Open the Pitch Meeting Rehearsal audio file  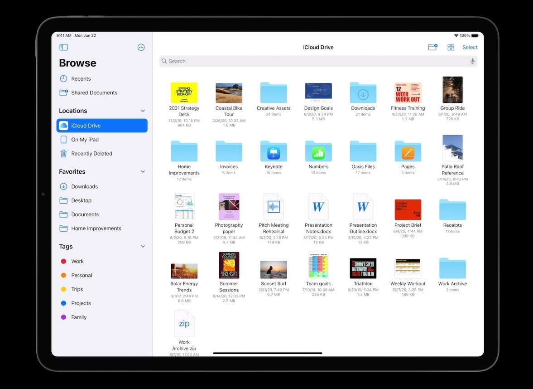click(274, 207)
